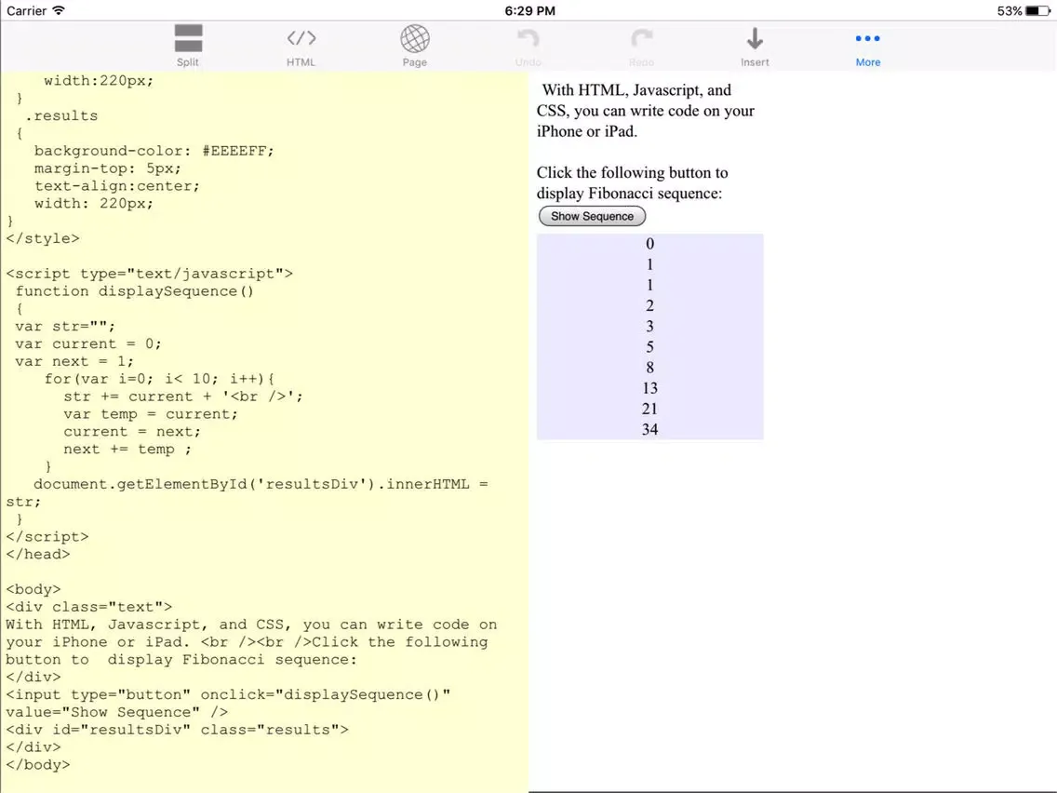Screen dimensions: 1057x793
Task: Click the 'value="Show Sequence" />' line
Action: tap(116, 712)
